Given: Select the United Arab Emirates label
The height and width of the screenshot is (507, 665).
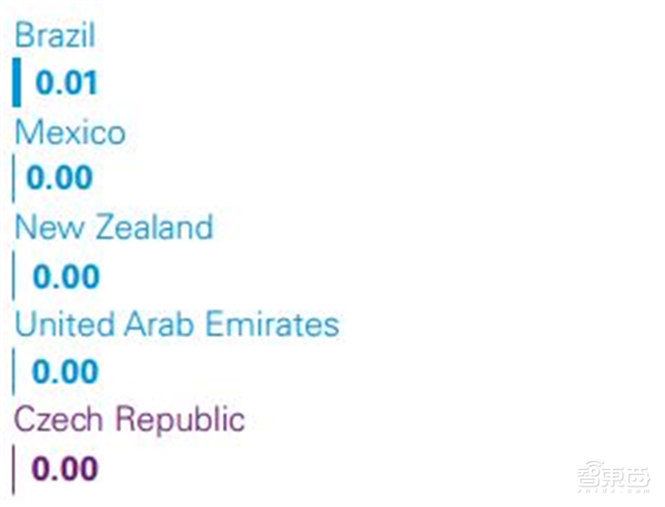Looking at the screenshot, I should pos(177,324).
